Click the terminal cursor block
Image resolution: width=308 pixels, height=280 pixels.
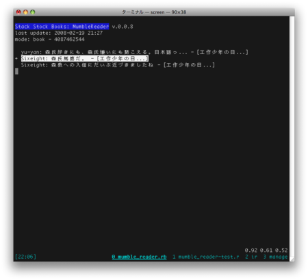coord(16,71)
